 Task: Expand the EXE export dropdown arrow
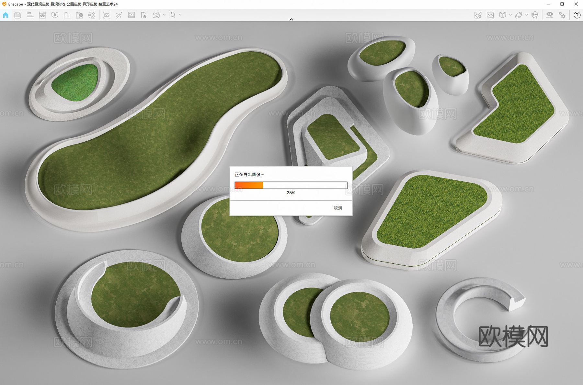(x=180, y=15)
